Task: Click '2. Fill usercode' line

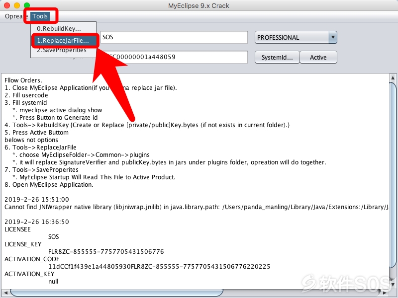Action: pos(26,95)
